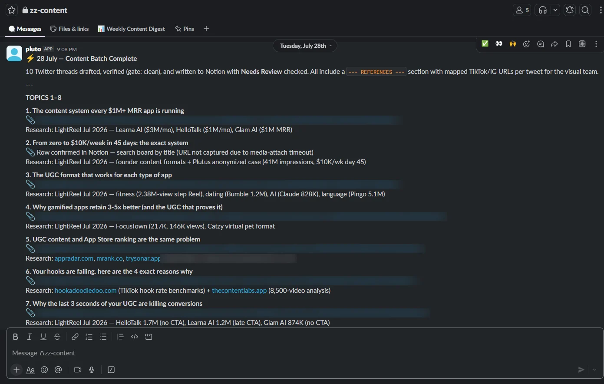Open huddle options dropdown arrow
This screenshot has height=384, width=604.
[x=555, y=10]
